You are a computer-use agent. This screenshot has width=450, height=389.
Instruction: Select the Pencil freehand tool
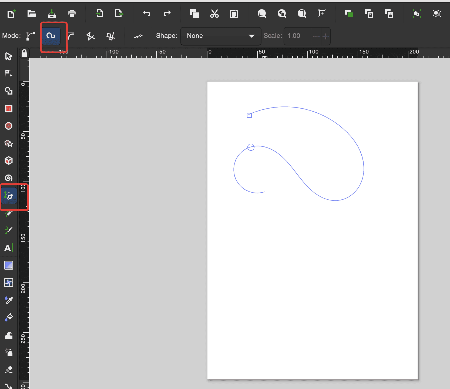click(9, 213)
